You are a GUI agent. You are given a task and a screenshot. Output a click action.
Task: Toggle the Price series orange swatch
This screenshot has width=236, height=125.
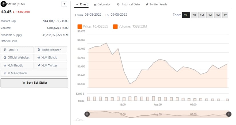[80, 26]
